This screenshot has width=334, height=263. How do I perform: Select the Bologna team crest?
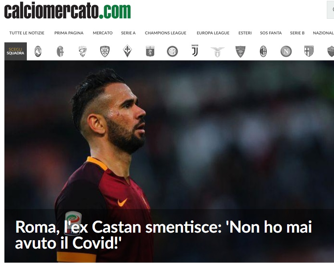pos(60,52)
